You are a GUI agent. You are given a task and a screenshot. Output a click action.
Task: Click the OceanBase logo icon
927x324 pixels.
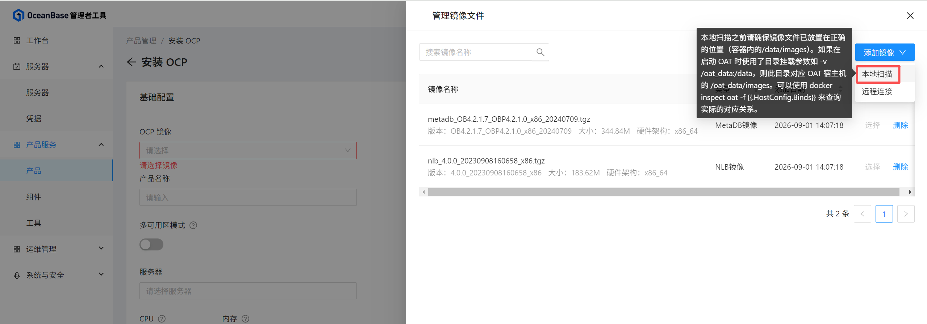[x=18, y=15]
